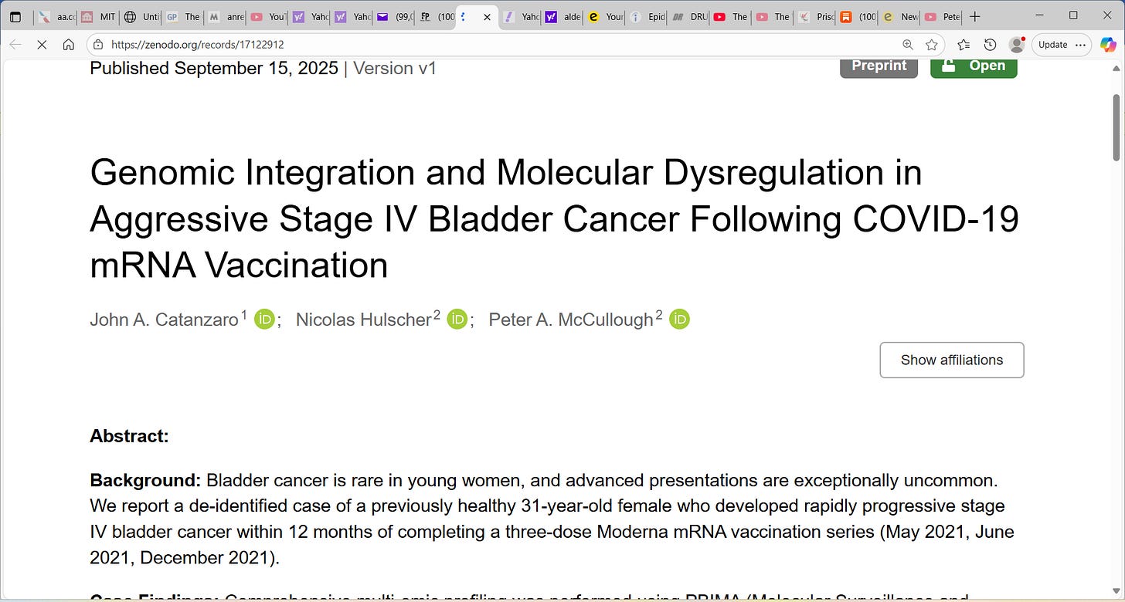Stop loading the page
This screenshot has height=602, width=1125.
42,45
